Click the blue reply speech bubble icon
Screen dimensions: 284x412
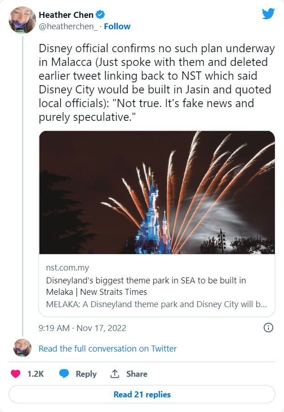point(64,374)
